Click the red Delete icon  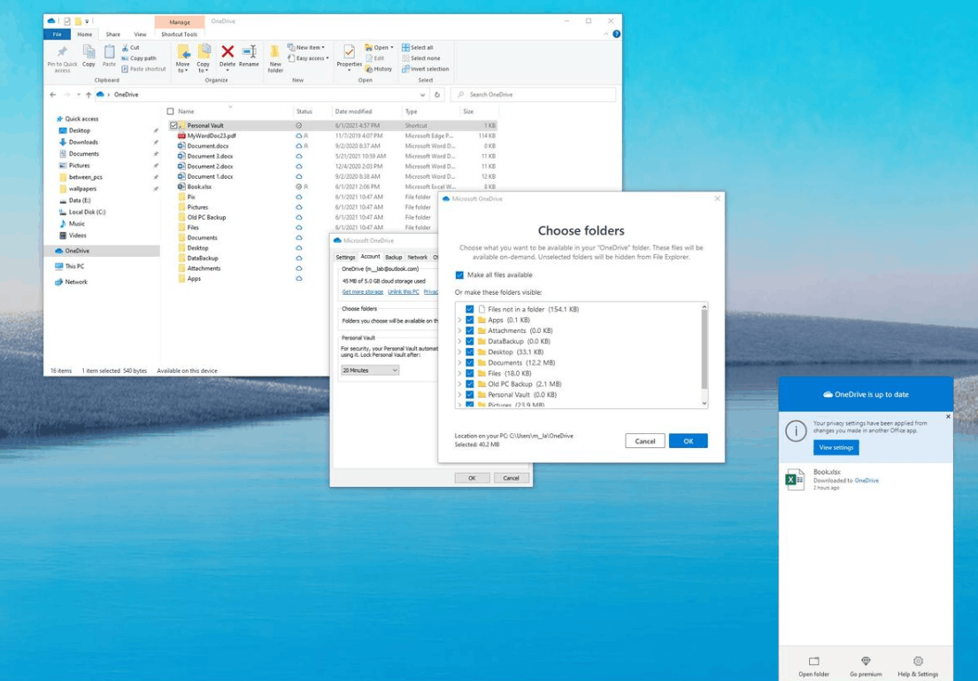click(227, 52)
